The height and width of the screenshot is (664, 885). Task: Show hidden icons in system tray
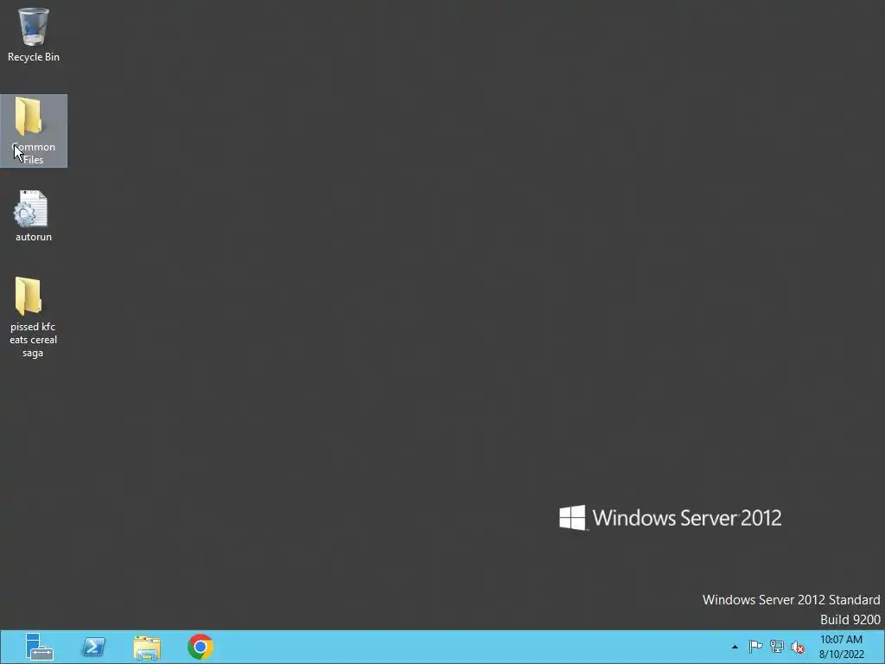(735, 647)
